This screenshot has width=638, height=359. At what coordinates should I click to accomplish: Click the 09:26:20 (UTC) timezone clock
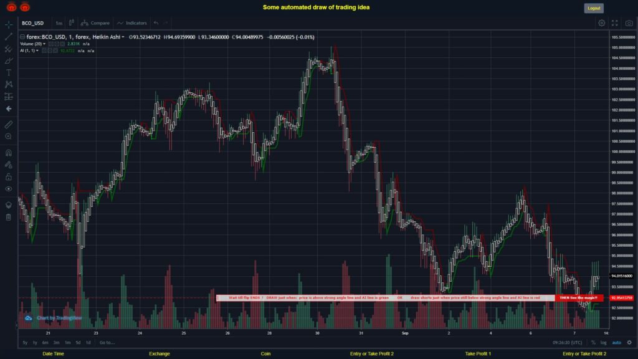click(567, 343)
